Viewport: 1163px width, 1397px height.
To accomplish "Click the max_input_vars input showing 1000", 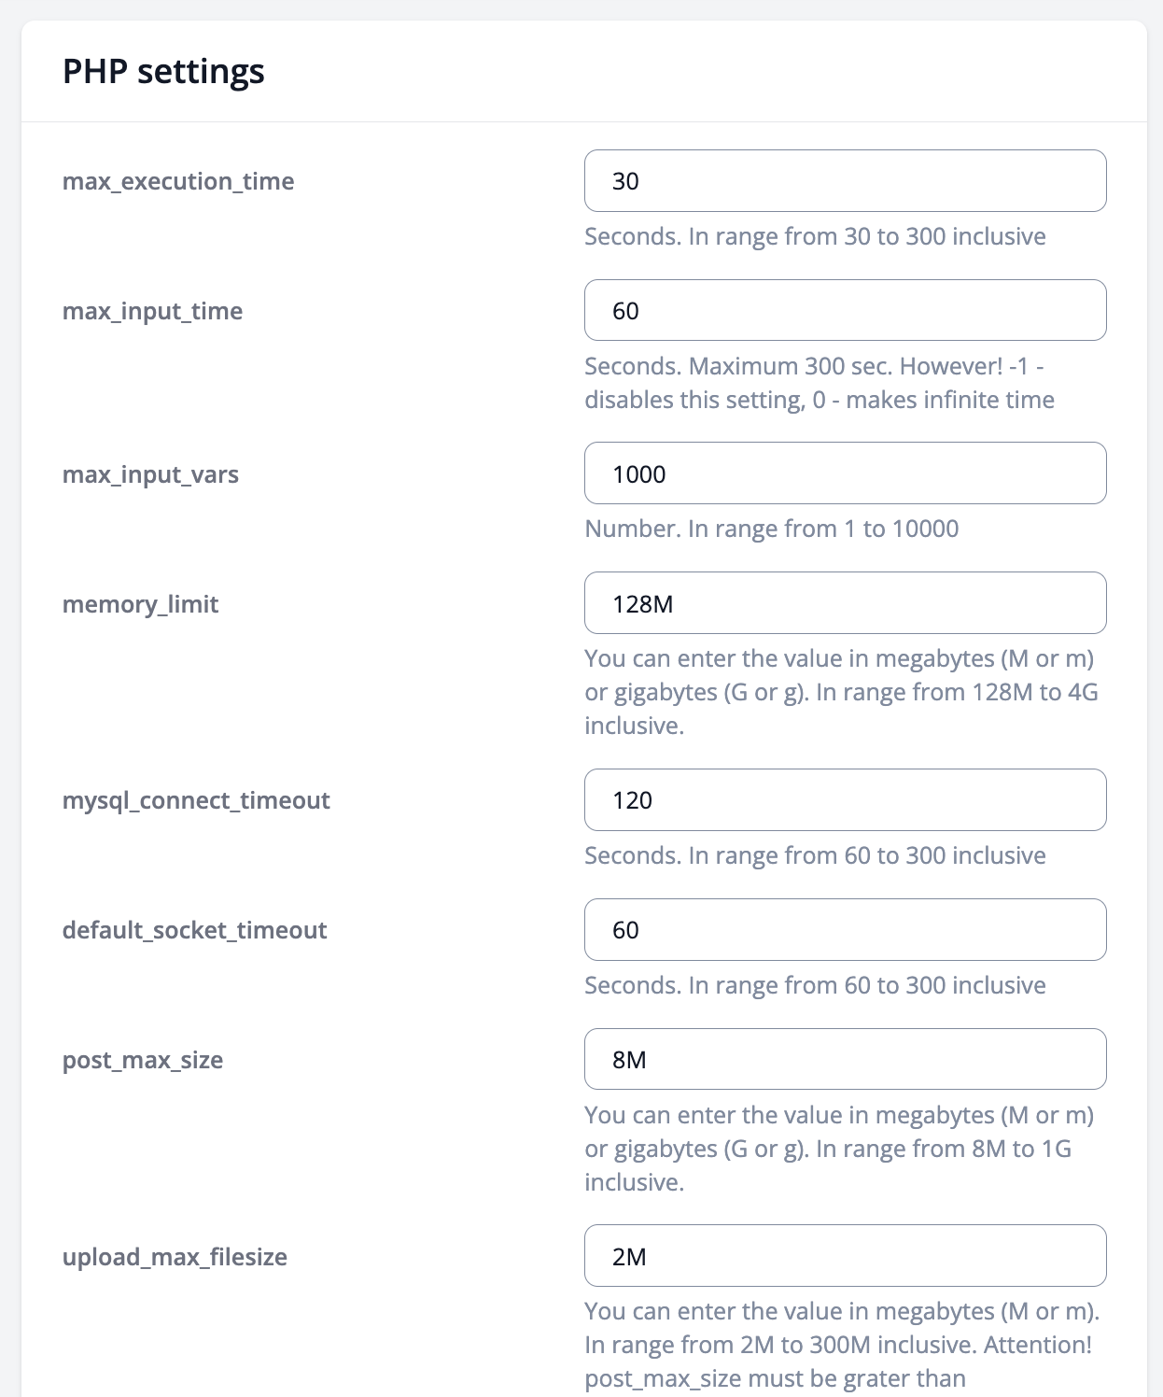I will 845,473.
